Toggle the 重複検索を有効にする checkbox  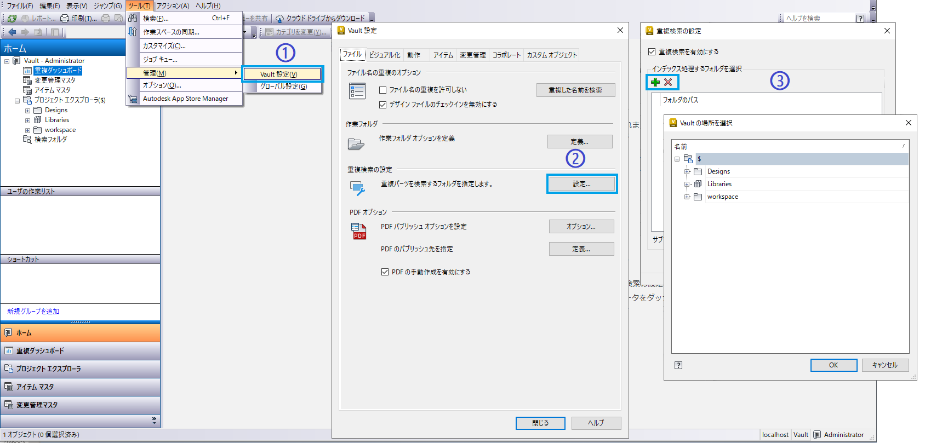coord(652,51)
